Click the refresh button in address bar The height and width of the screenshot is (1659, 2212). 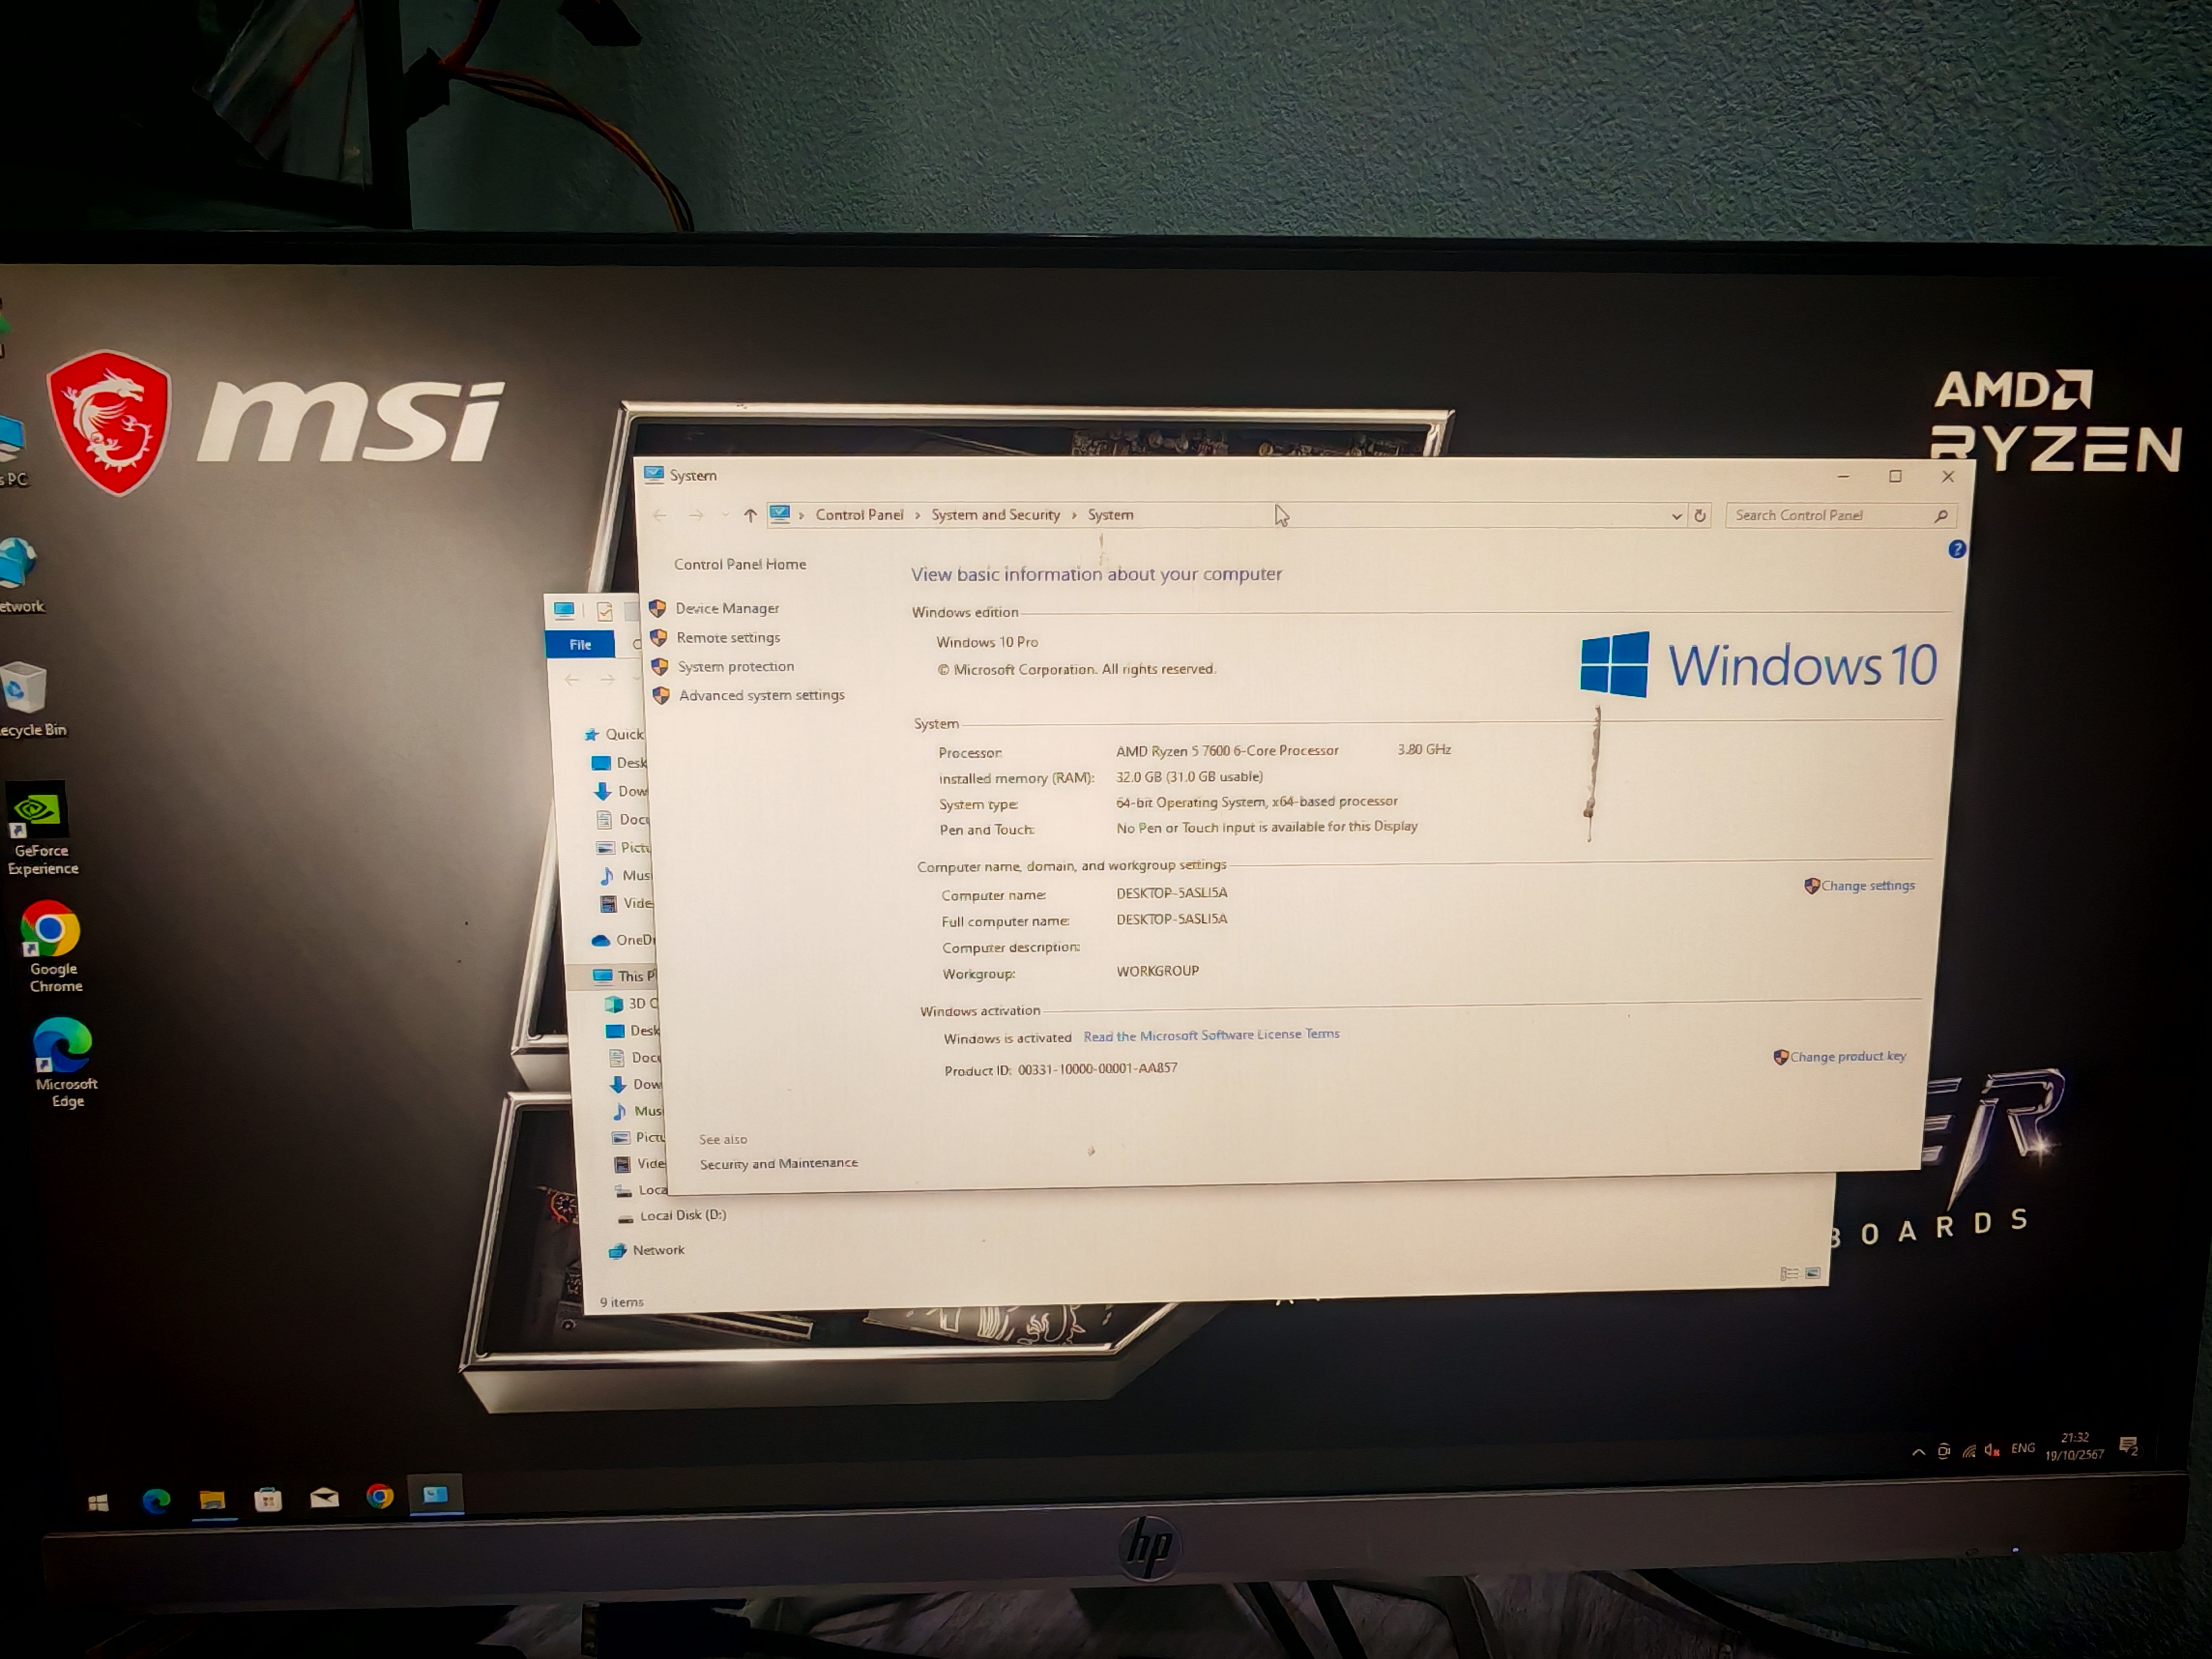tap(1700, 516)
